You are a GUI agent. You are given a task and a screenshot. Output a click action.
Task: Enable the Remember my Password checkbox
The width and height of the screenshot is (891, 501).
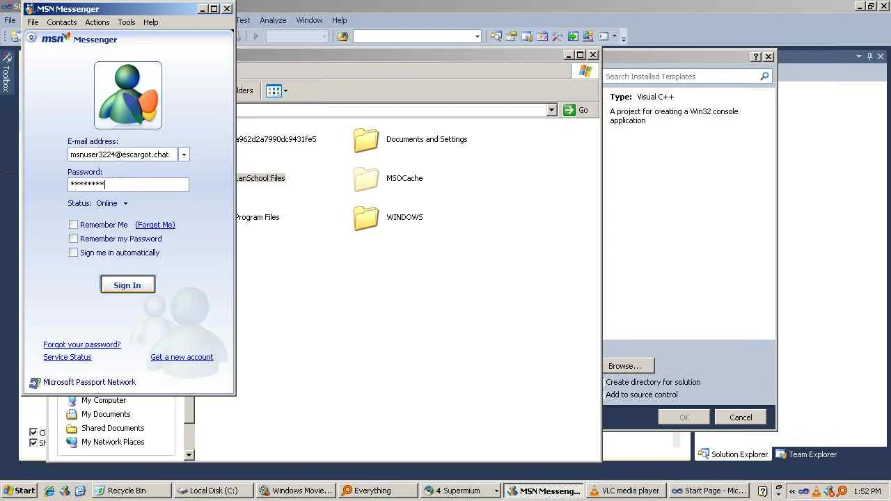(x=73, y=239)
